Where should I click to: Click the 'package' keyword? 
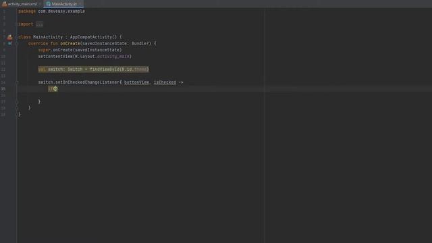[27, 11]
